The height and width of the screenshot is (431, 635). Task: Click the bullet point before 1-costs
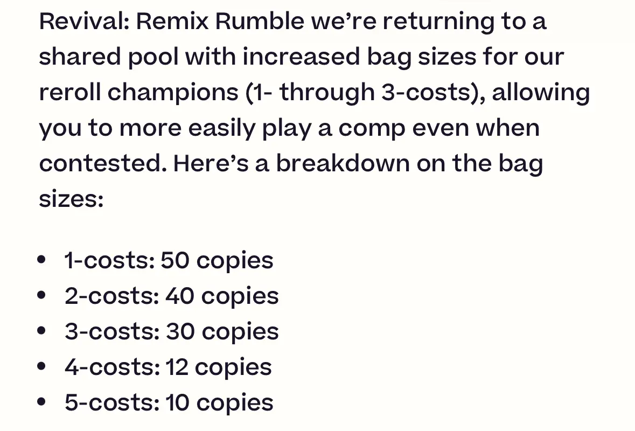pyautogui.click(x=41, y=260)
